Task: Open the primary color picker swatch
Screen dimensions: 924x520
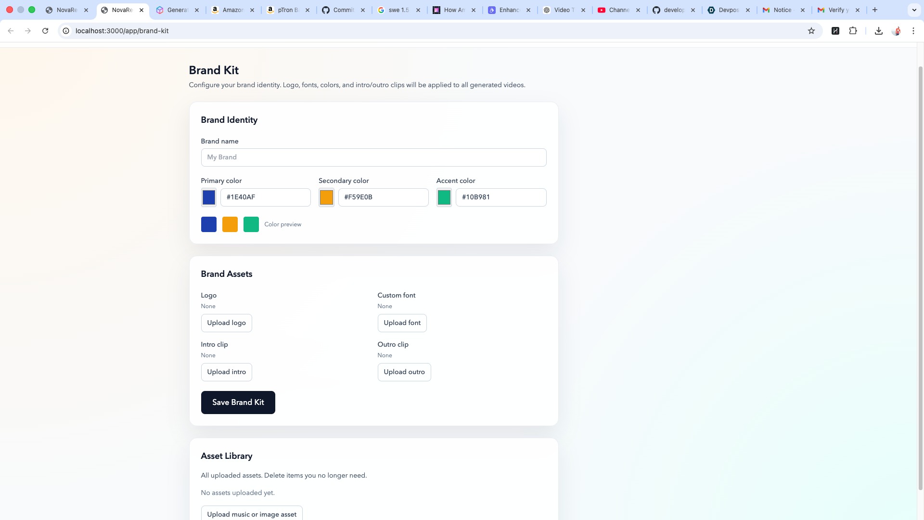Action: pos(209,197)
